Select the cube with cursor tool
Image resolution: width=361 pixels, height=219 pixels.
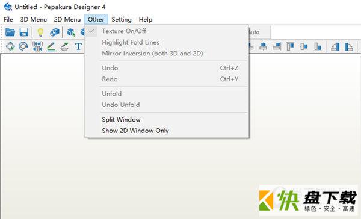[71, 32]
